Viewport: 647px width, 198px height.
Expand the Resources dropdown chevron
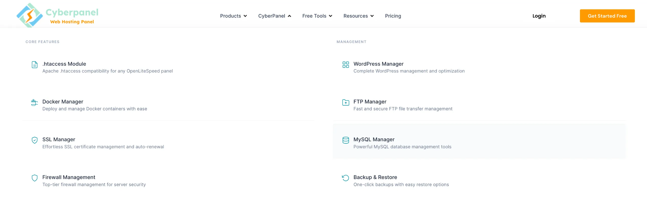click(372, 16)
